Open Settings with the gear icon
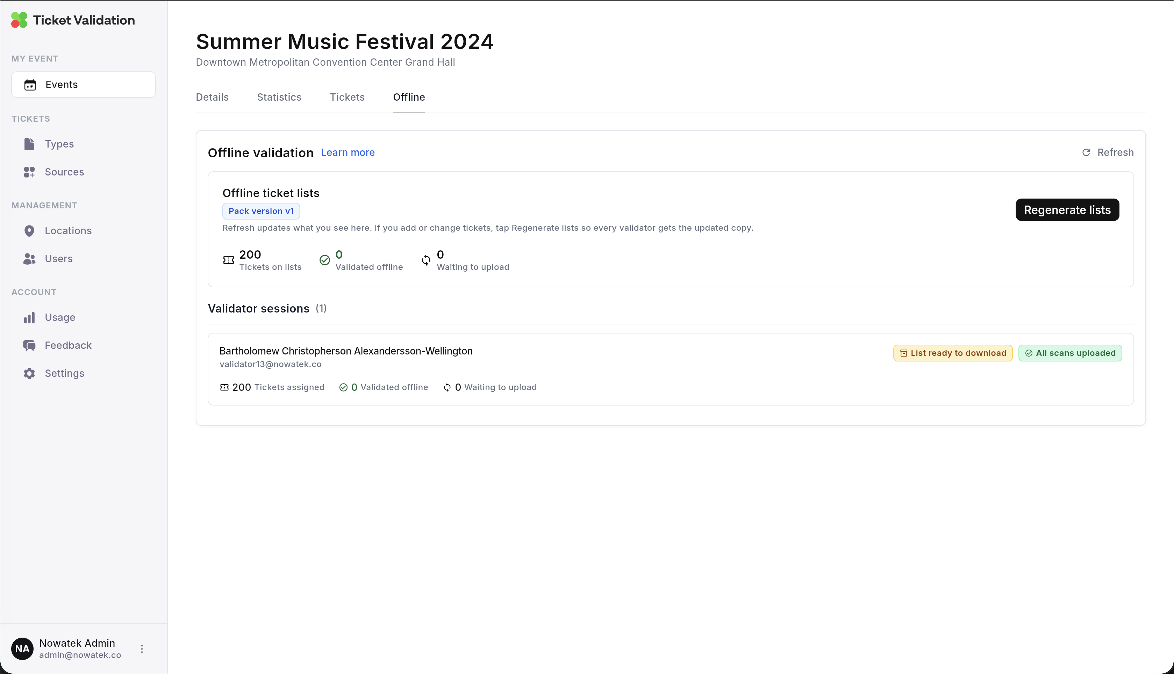1174x674 pixels. (29, 373)
